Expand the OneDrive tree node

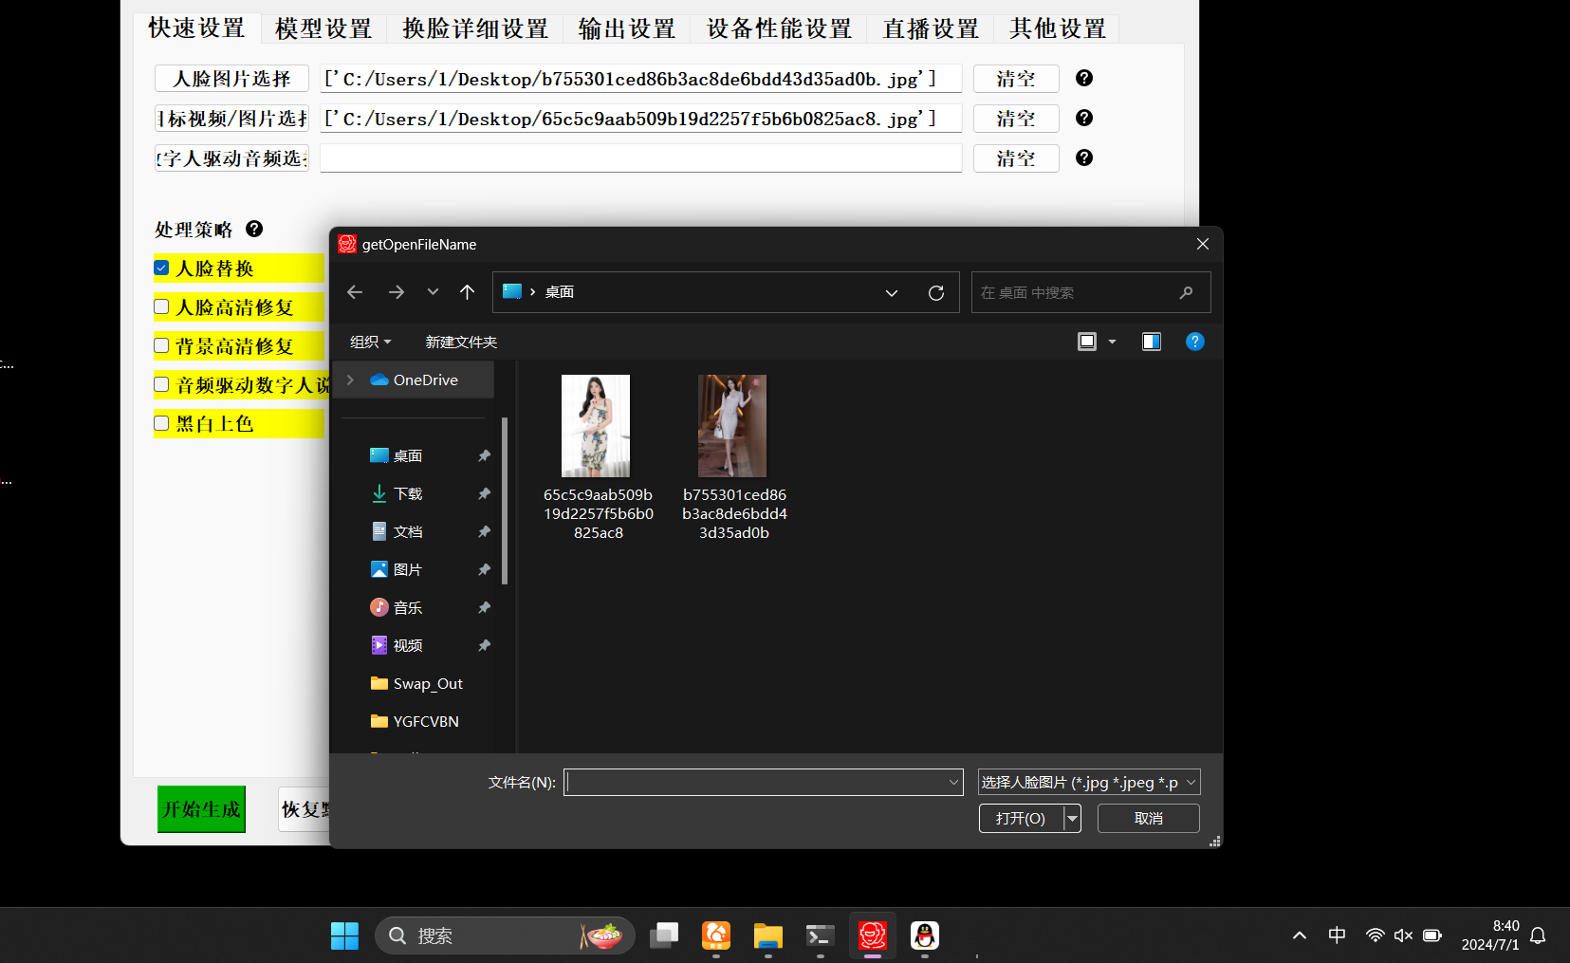pos(351,380)
